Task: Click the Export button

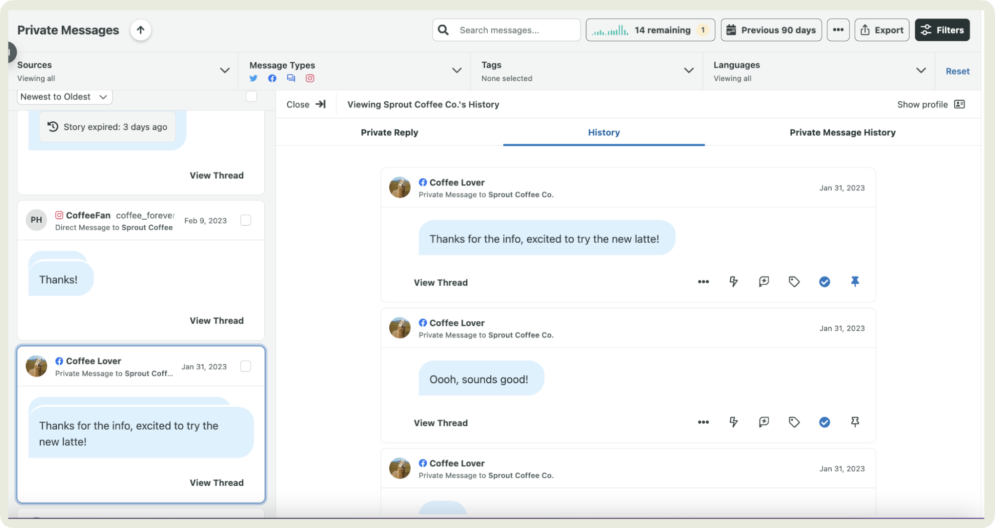Action: tap(882, 30)
